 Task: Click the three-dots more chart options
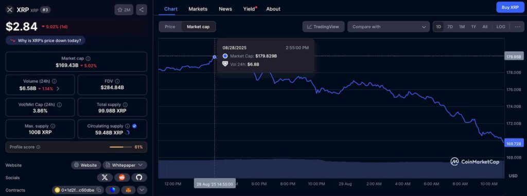(x=517, y=27)
